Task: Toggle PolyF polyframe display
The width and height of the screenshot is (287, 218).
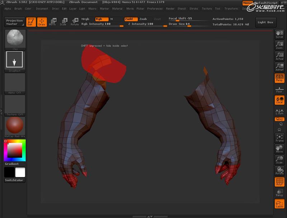Action: pos(279,182)
